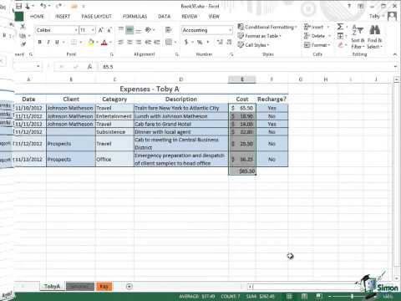Click the Decrease Indent icon

tap(148, 42)
